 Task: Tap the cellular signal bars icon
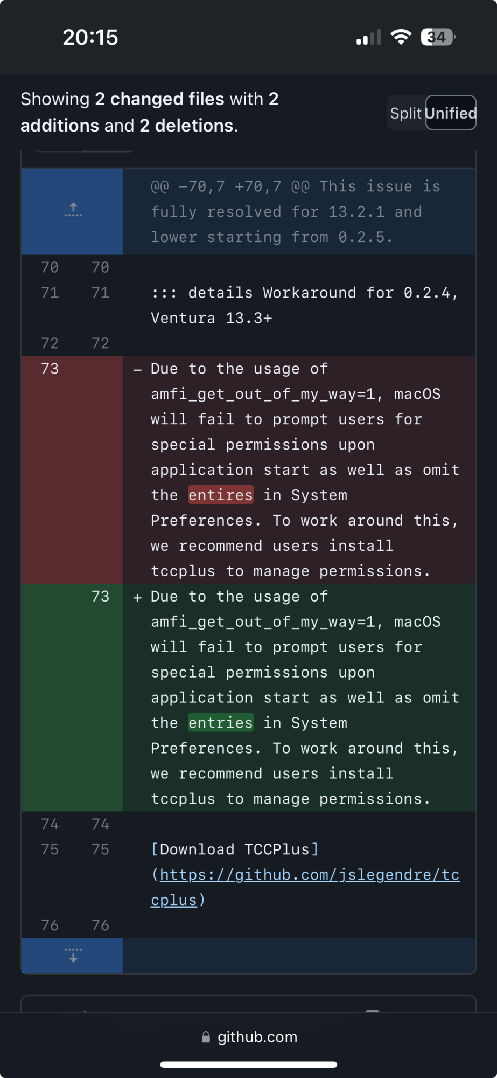tap(369, 37)
